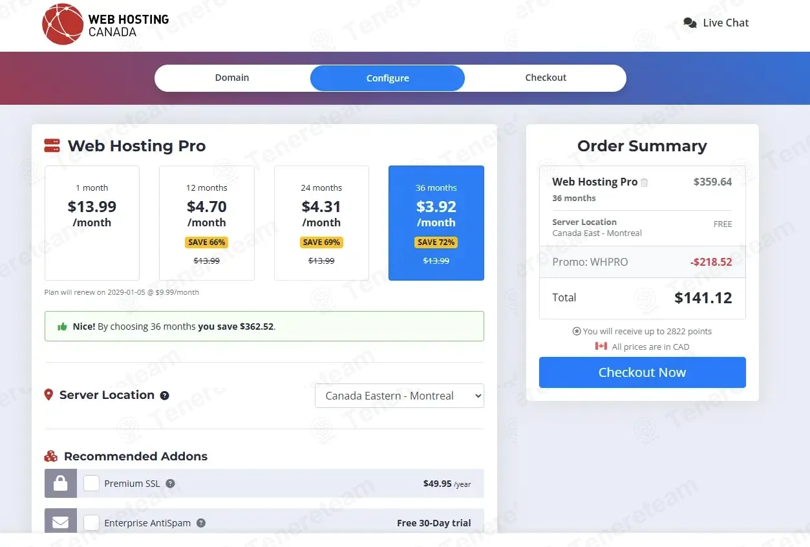This screenshot has height=547, width=810.
Task: Click the padlock icon for Premium SSL
Action: (61, 484)
